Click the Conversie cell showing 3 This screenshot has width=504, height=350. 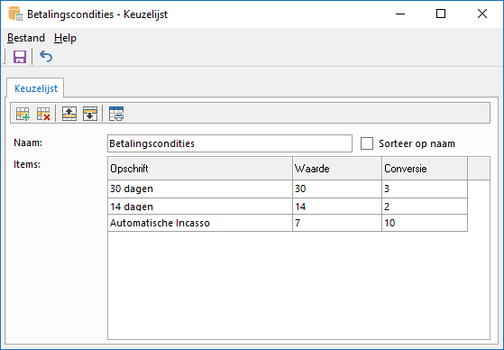(x=425, y=189)
